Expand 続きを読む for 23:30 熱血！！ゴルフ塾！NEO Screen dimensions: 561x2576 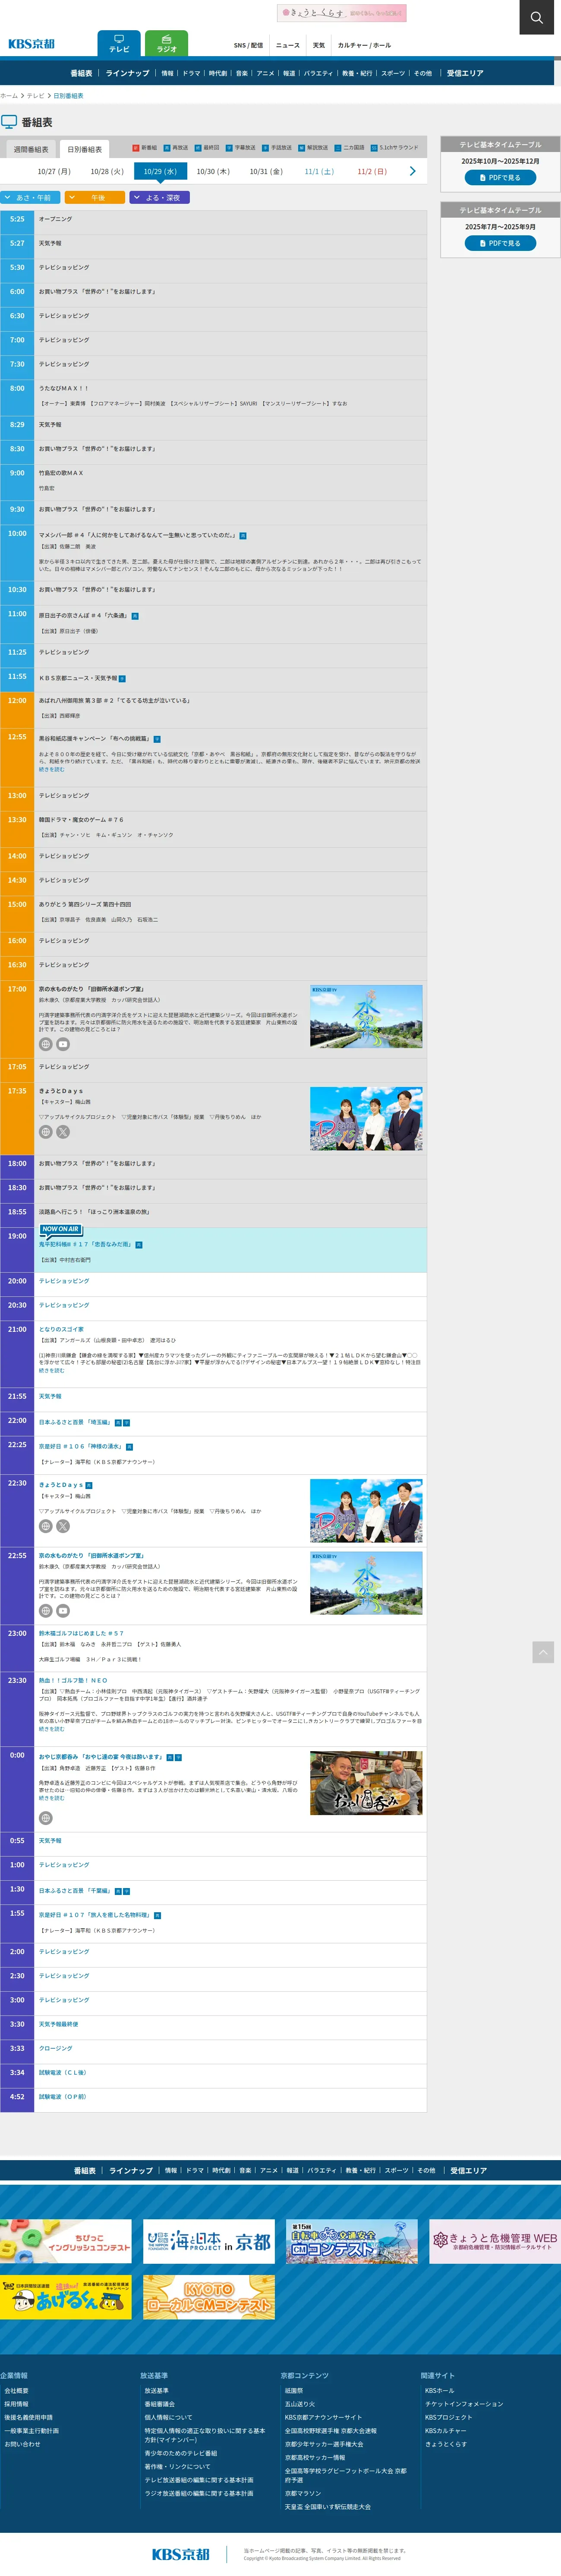[x=51, y=1729]
